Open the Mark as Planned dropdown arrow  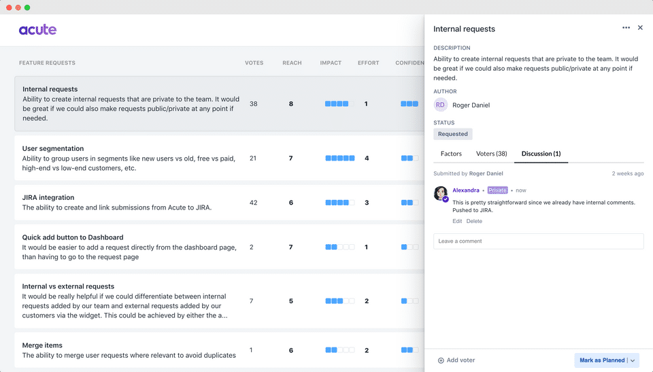click(x=633, y=360)
